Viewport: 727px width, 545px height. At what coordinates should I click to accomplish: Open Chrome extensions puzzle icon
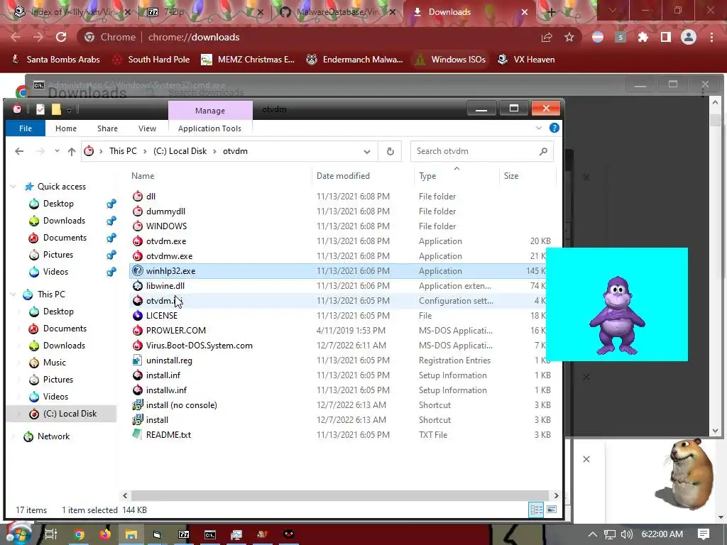click(643, 37)
